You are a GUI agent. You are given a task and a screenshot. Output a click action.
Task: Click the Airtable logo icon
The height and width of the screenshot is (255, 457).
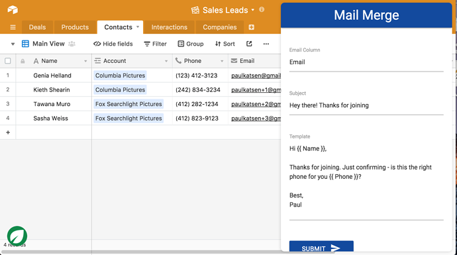click(13, 10)
